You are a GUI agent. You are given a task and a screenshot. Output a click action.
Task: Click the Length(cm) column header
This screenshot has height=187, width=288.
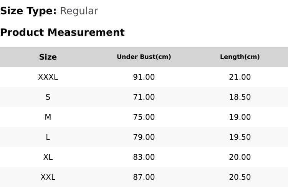pos(240,57)
